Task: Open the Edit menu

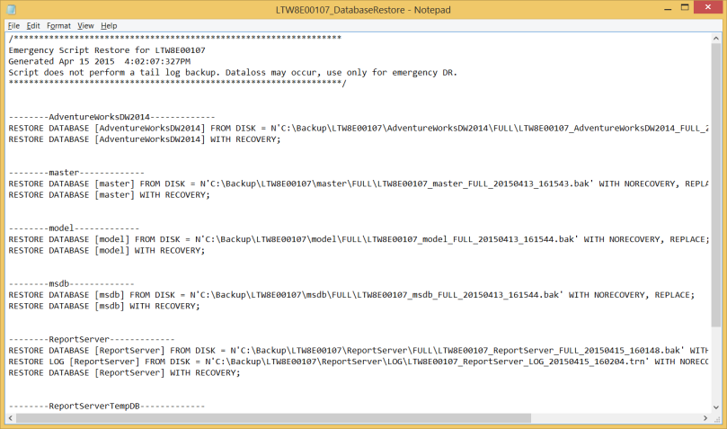Action: (33, 26)
